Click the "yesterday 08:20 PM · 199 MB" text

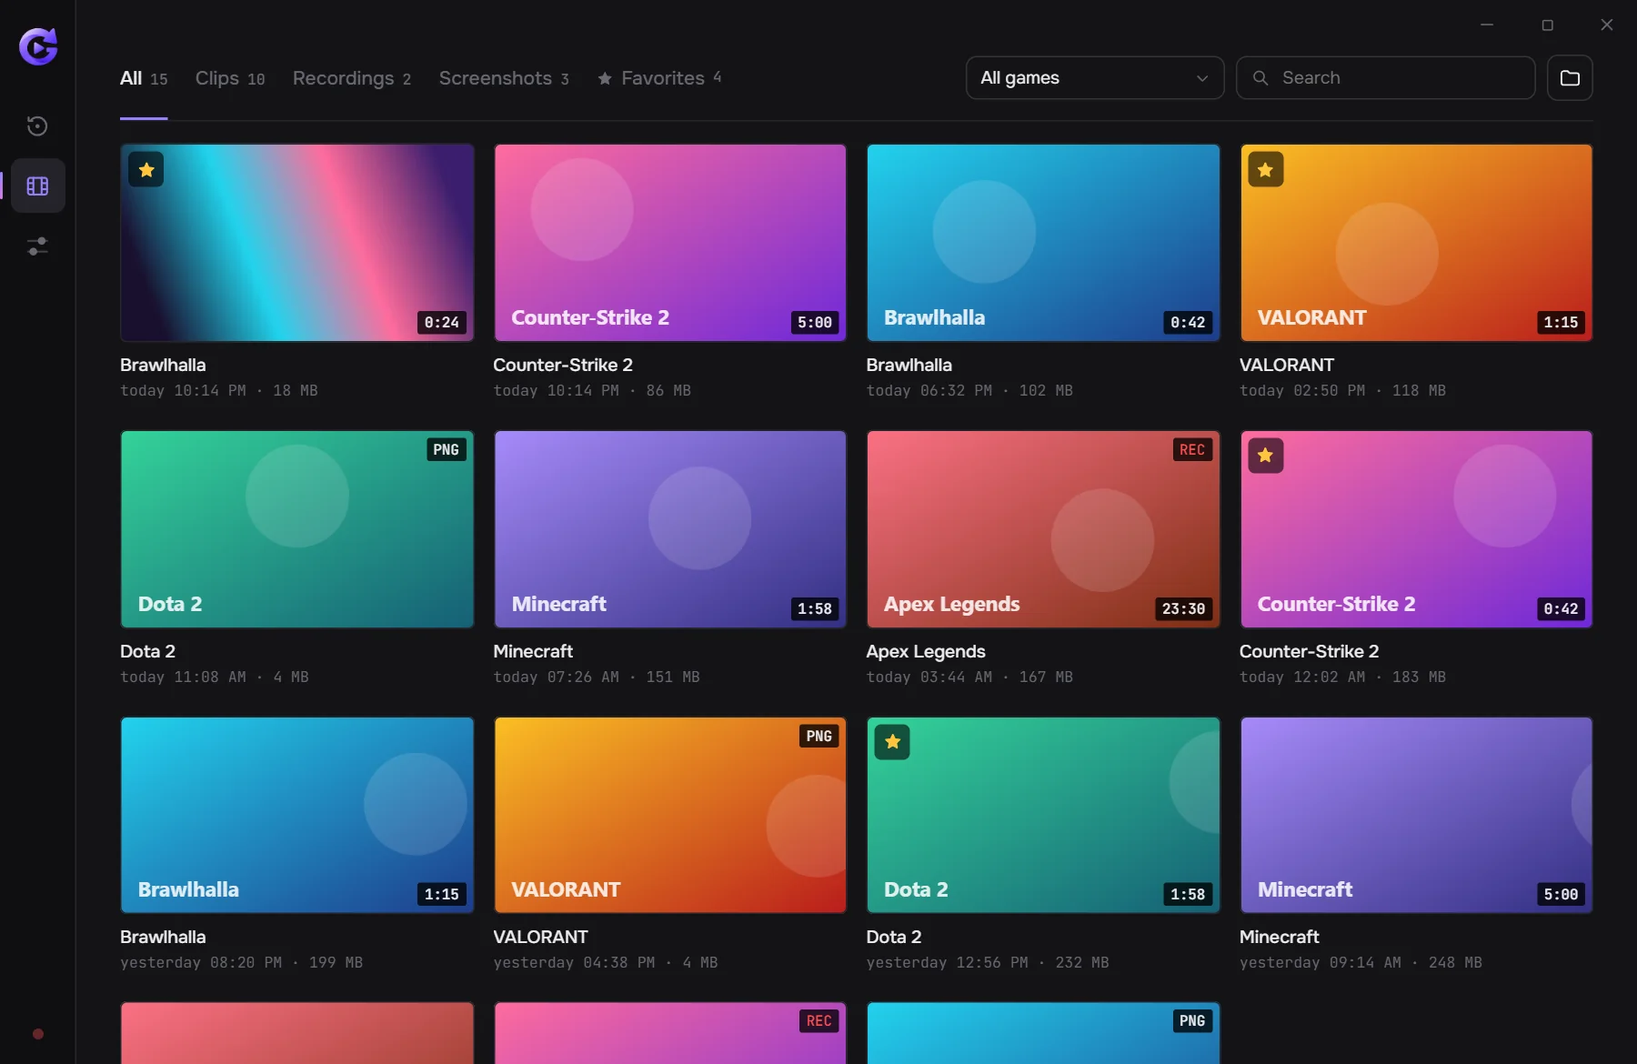(241, 962)
